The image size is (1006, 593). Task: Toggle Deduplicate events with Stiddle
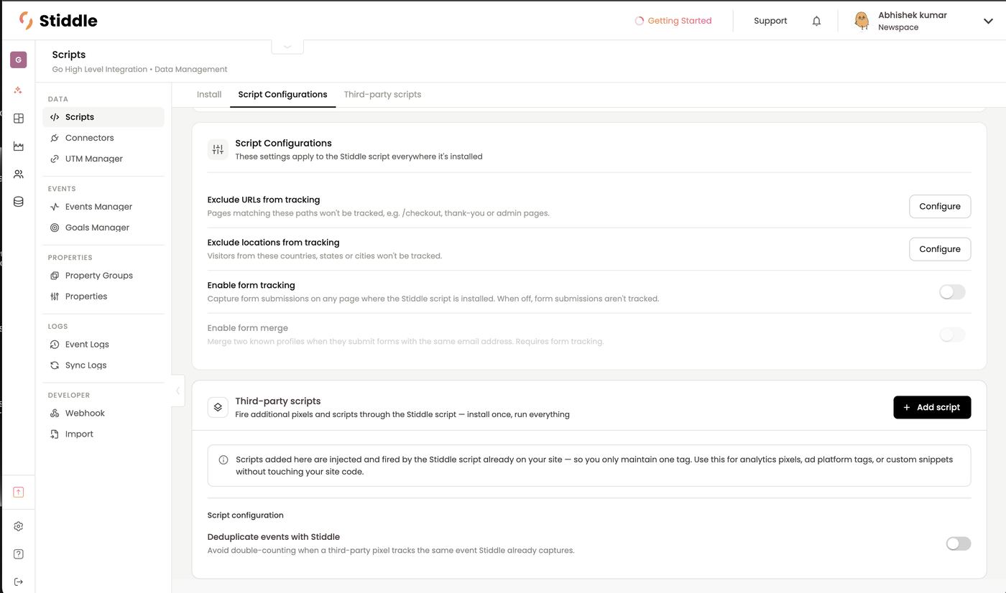click(959, 543)
